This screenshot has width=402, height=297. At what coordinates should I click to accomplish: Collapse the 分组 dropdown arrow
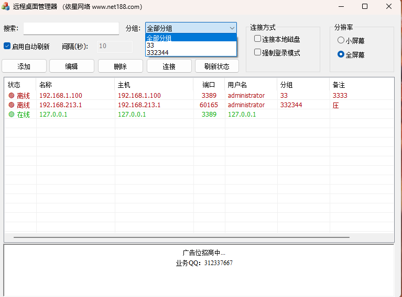click(232, 28)
